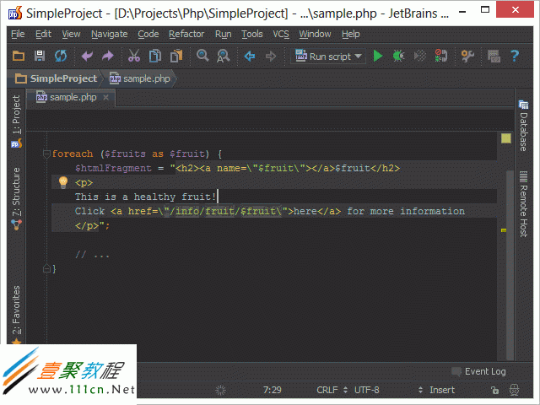Open the Event Log panel
The width and height of the screenshot is (540, 405).
478,371
